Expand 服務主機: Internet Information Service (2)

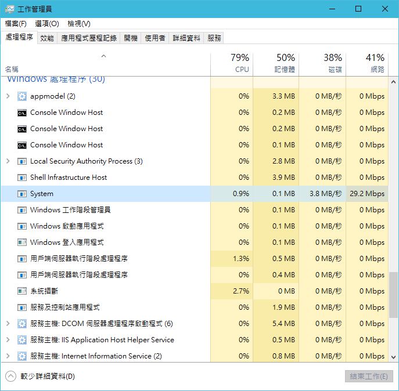(8, 356)
